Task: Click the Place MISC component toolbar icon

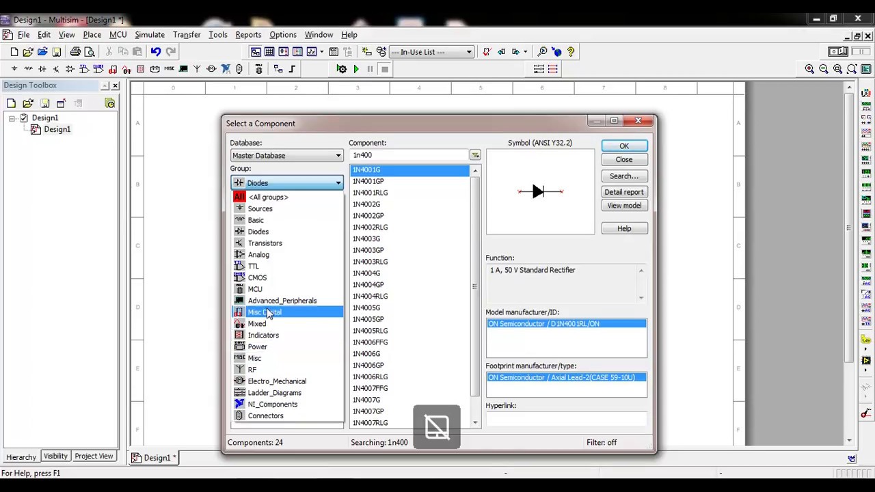Action: 169,69
